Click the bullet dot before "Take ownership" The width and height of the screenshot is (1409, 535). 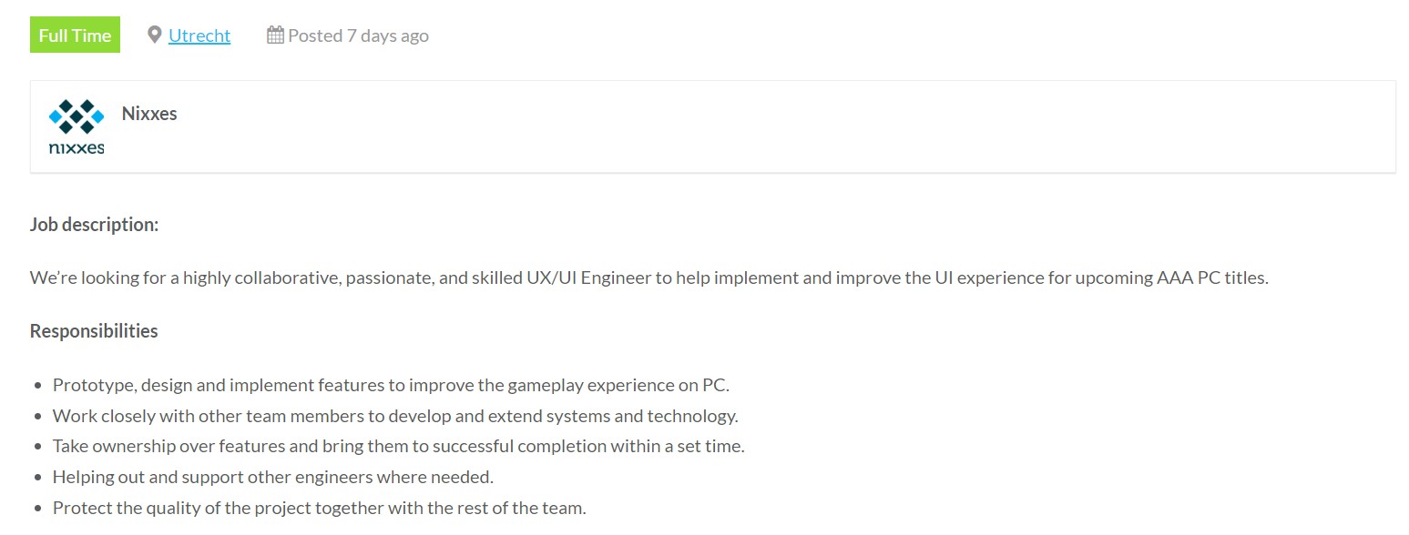[37, 447]
